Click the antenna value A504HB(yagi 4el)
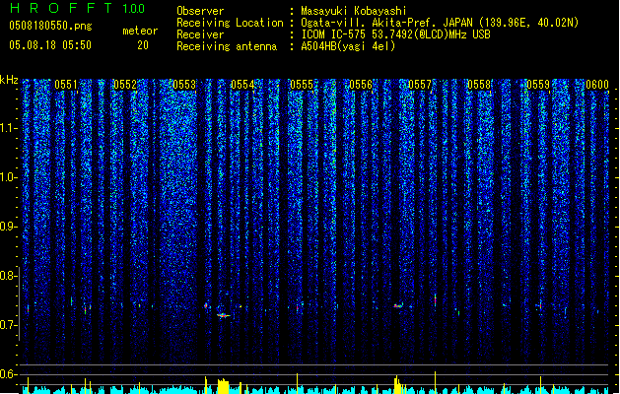This screenshot has height=394, width=620. pyautogui.click(x=348, y=46)
